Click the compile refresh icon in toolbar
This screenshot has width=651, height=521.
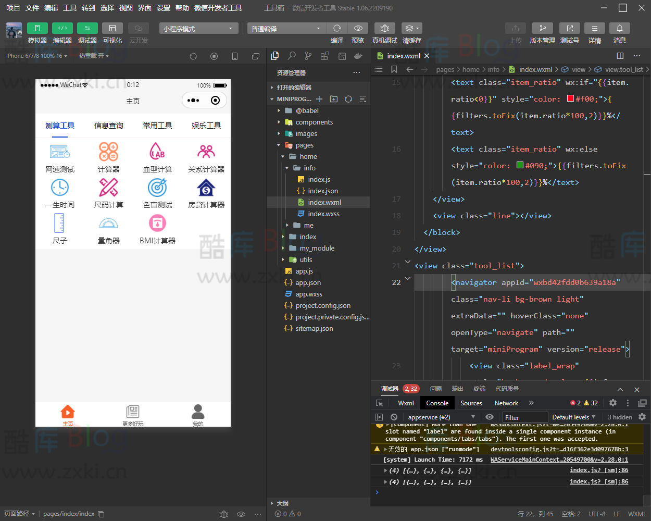coord(337,28)
